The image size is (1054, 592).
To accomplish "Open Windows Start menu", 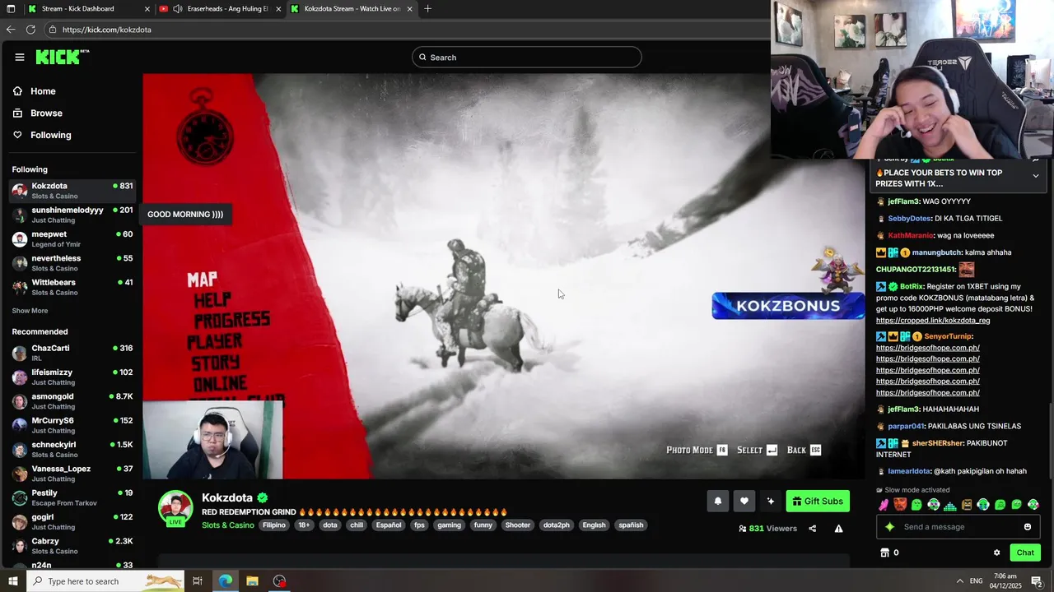I will coord(12,581).
